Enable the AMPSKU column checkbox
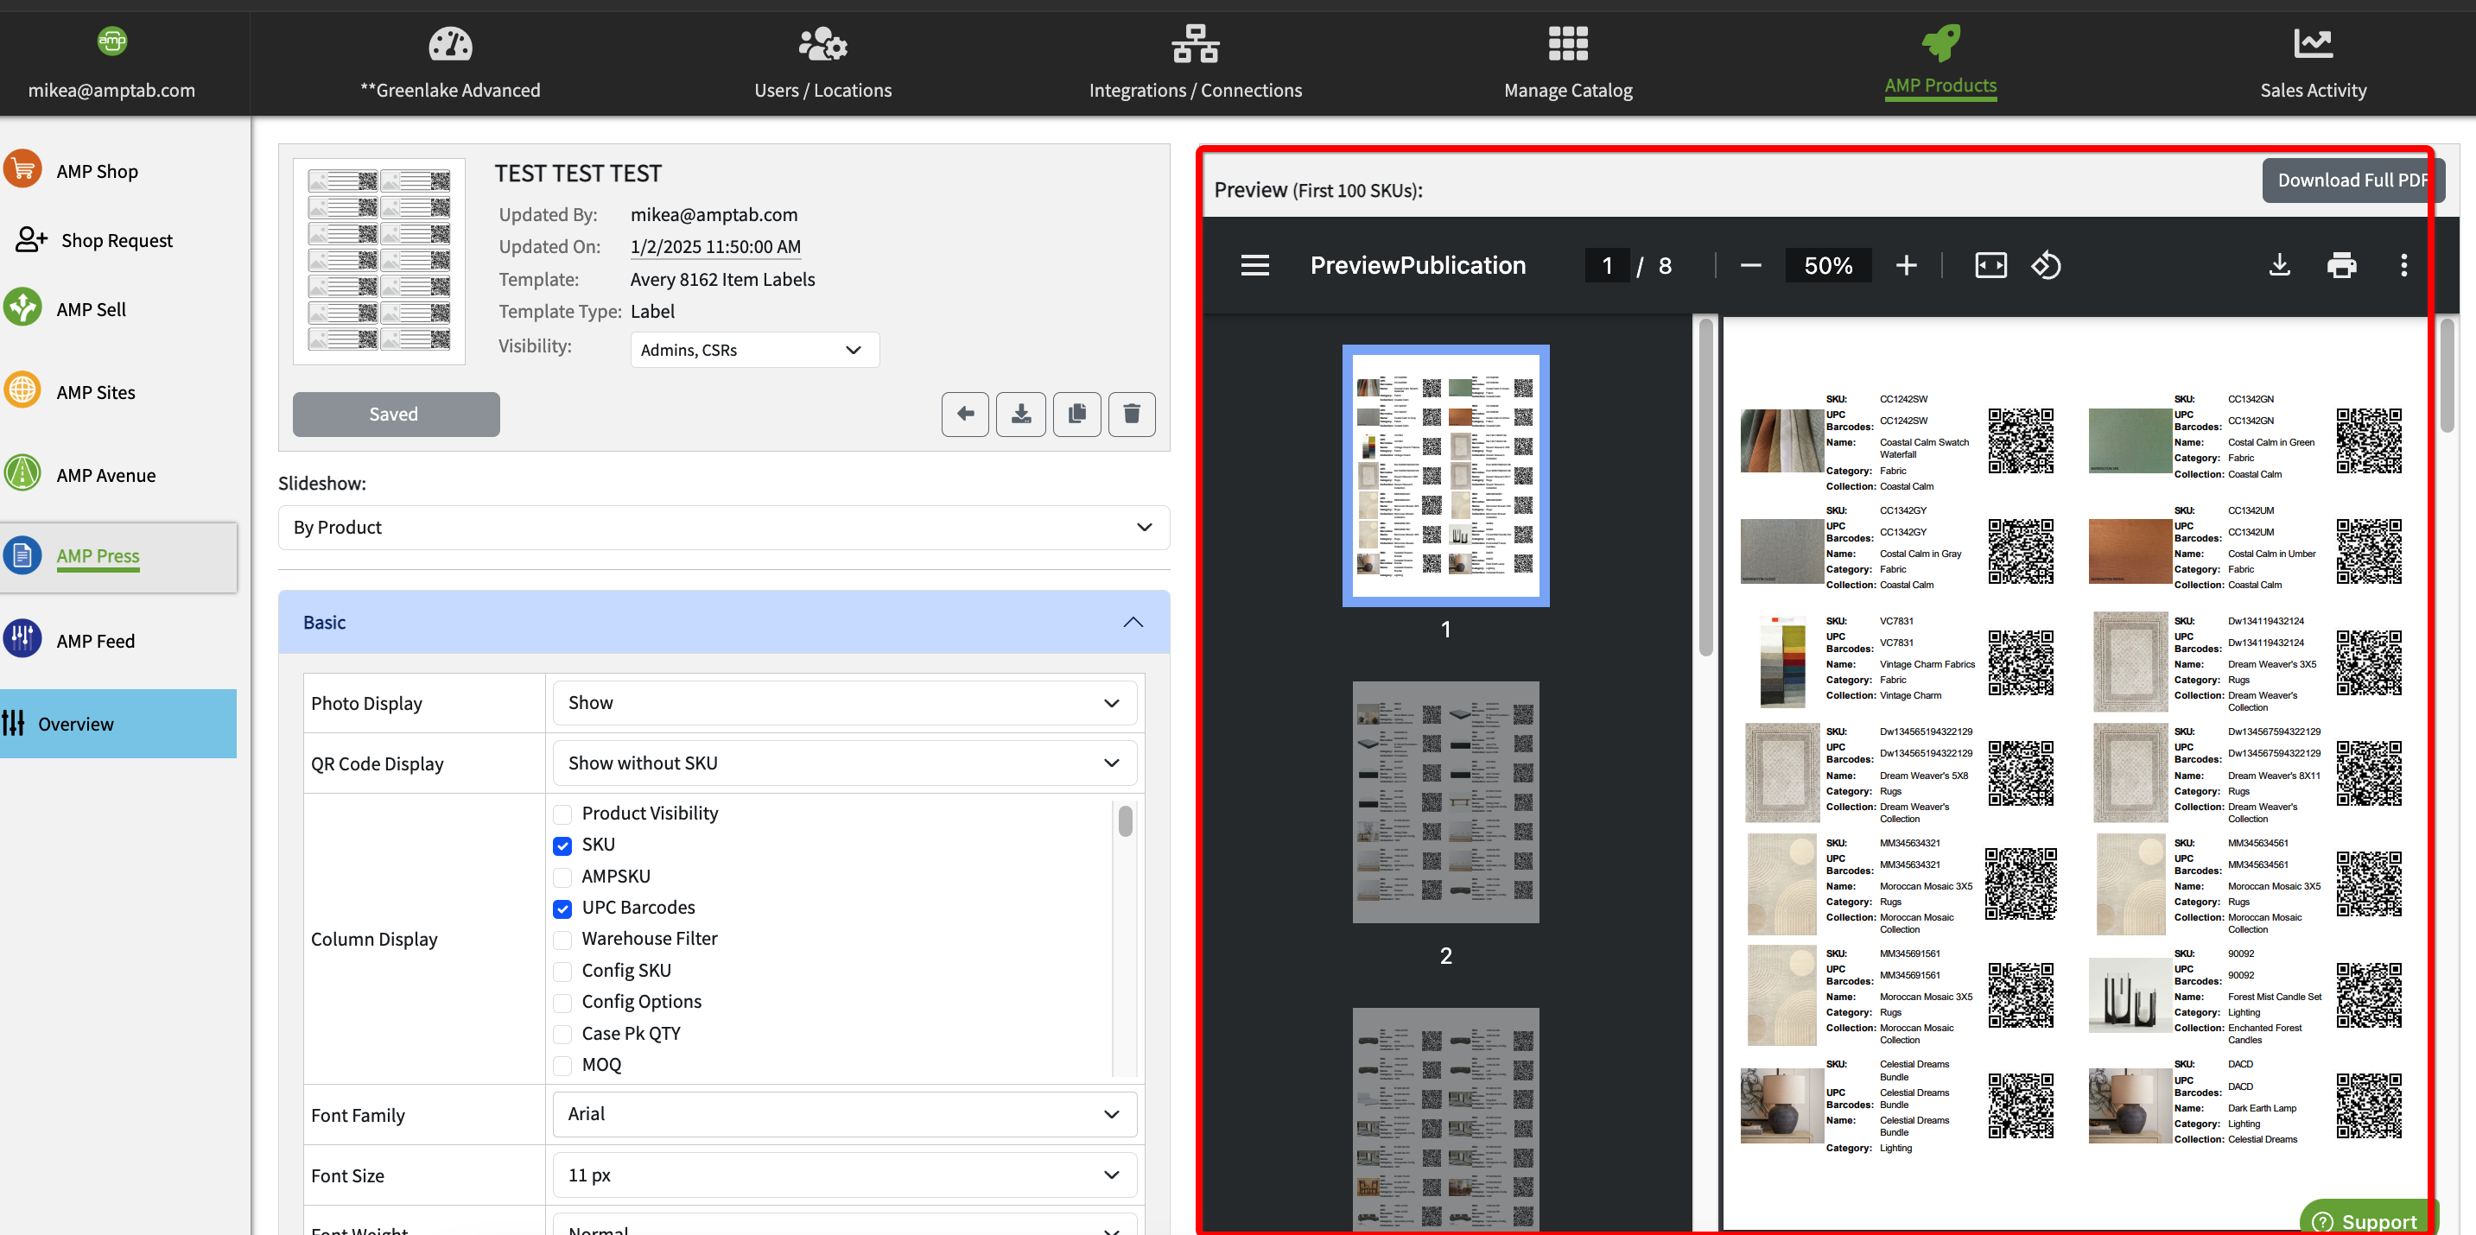Screen dimensions: 2476x1235 click(x=563, y=877)
